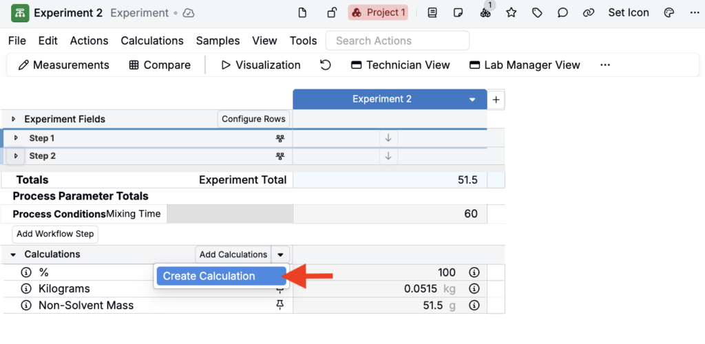705x344 pixels.
Task: Click the Step 2 workflow hierarchy icon
Action: 280,156
